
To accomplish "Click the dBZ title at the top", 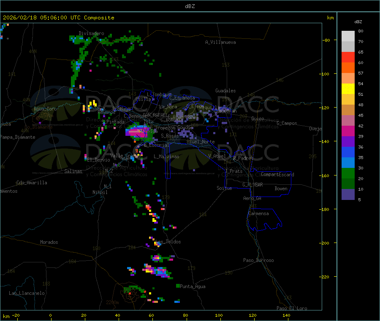I will pos(190,6).
